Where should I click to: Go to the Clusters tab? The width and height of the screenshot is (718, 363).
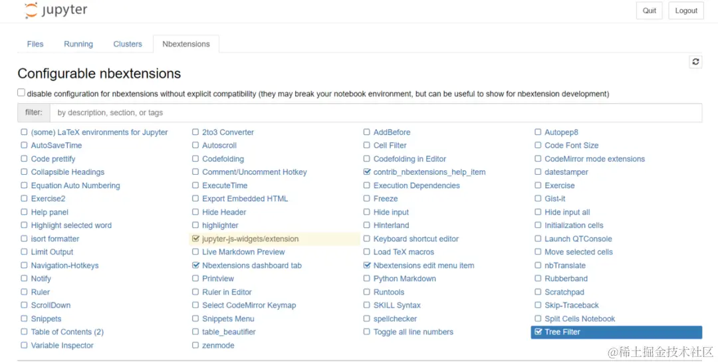click(x=128, y=44)
